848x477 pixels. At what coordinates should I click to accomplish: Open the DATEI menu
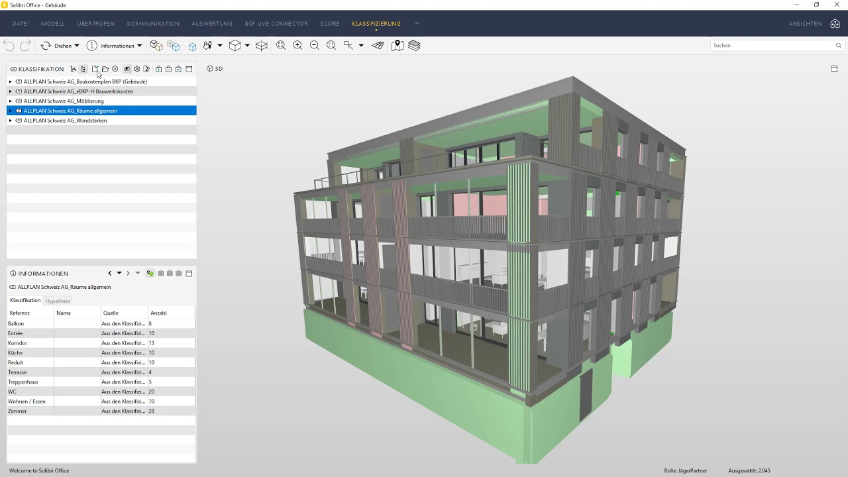pos(21,24)
